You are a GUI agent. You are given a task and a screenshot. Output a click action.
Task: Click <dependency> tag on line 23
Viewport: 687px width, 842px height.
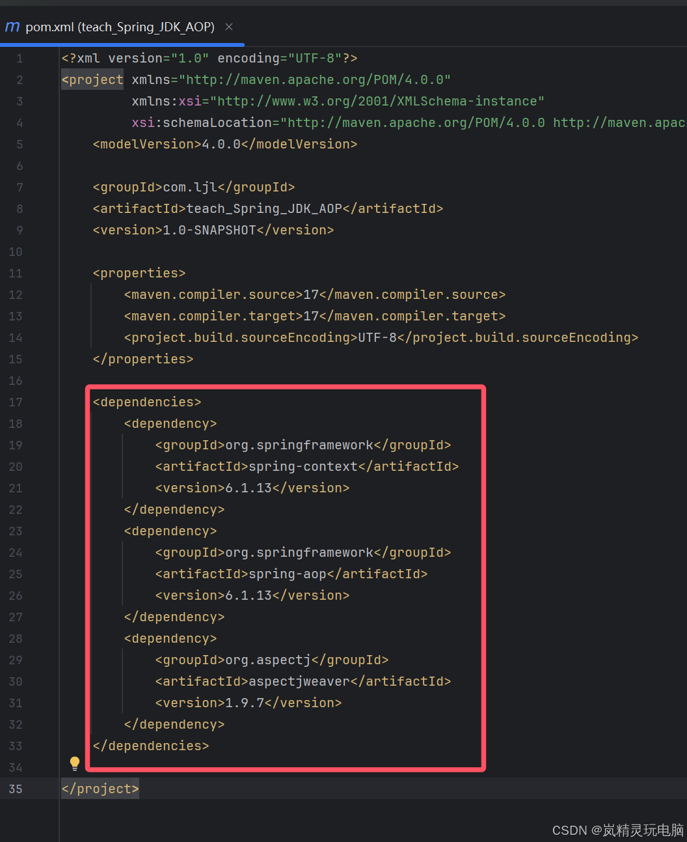pyautogui.click(x=170, y=531)
